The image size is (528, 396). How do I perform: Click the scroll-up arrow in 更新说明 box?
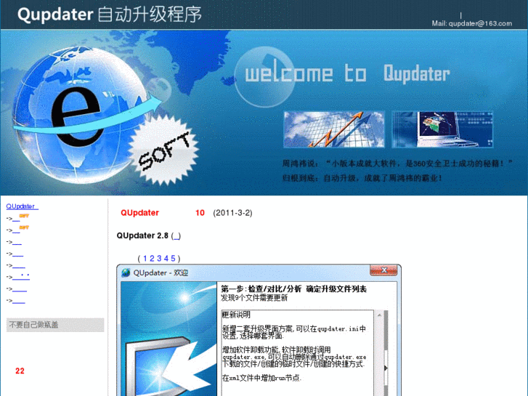point(380,315)
